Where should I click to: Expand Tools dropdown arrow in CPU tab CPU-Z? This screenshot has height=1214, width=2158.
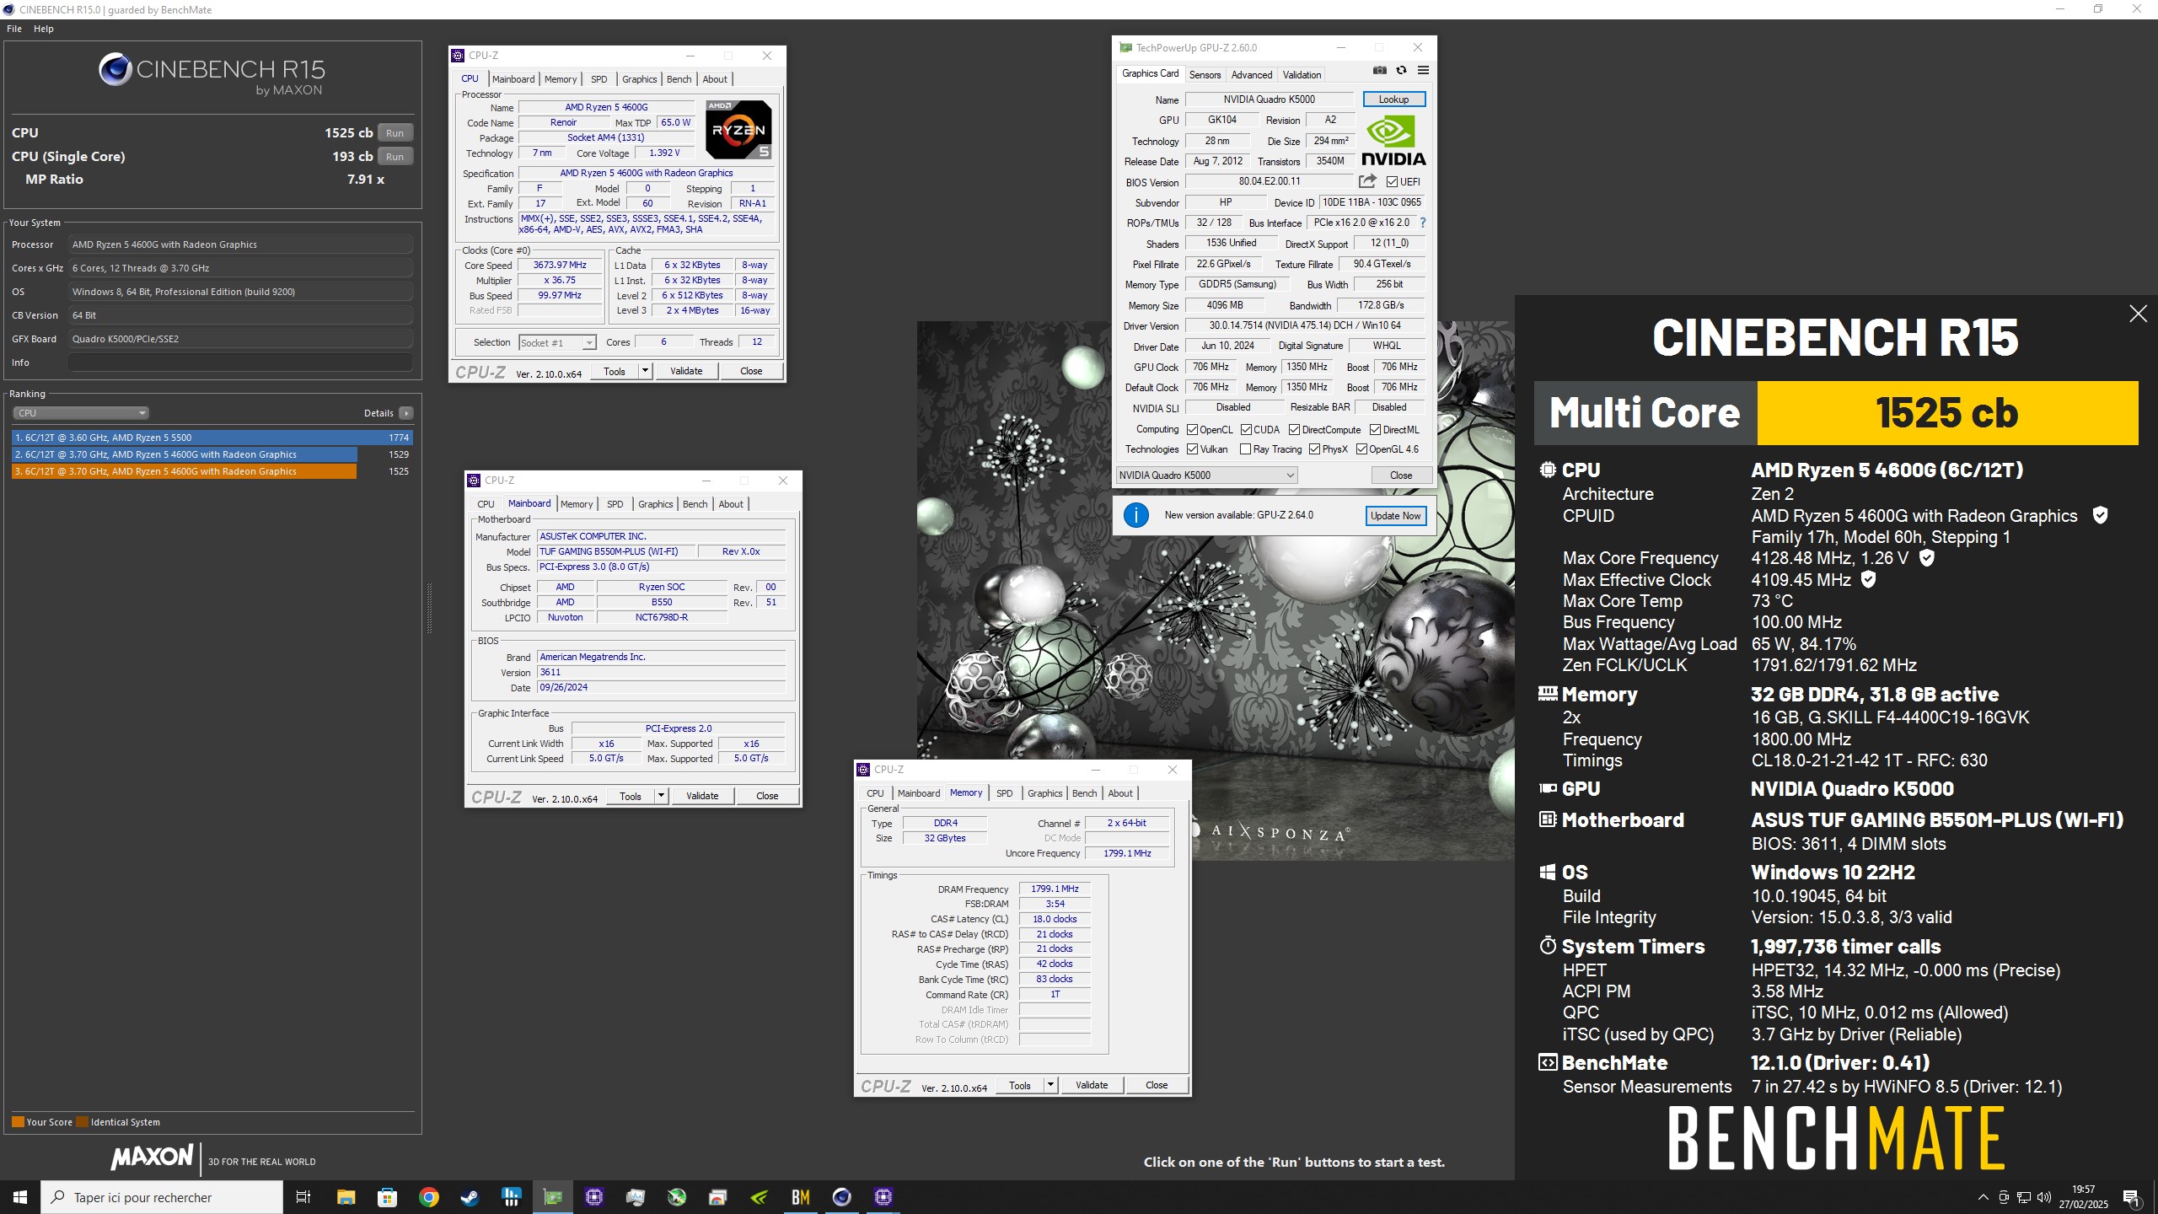pos(645,371)
